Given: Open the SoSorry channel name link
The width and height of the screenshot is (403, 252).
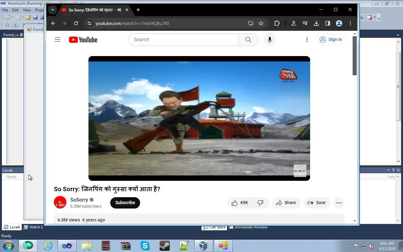Looking at the screenshot, I should [x=79, y=200].
